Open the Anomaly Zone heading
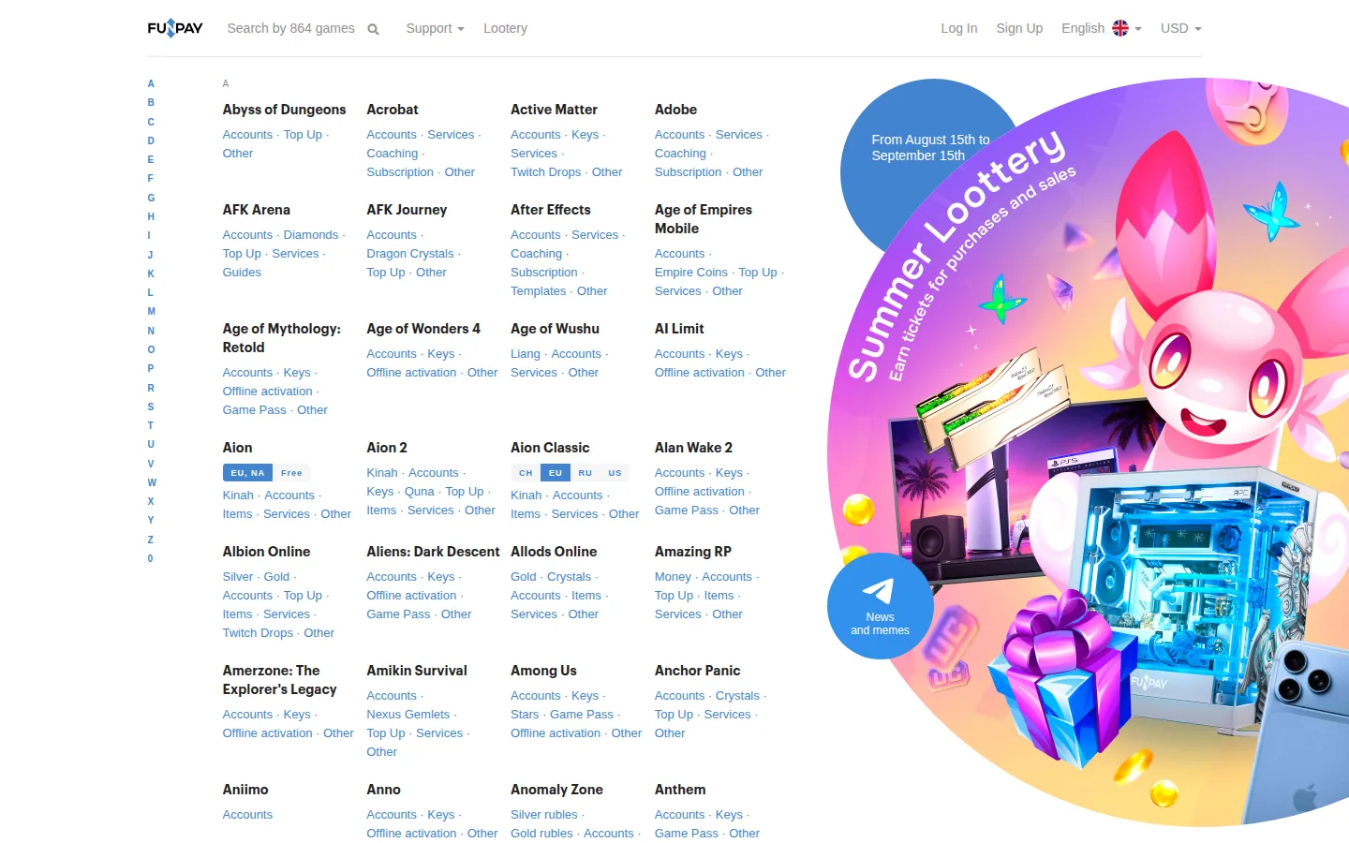 pos(556,790)
